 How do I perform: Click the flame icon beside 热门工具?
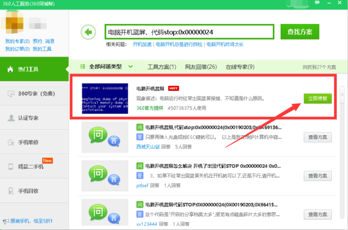pyautogui.click(x=10, y=69)
